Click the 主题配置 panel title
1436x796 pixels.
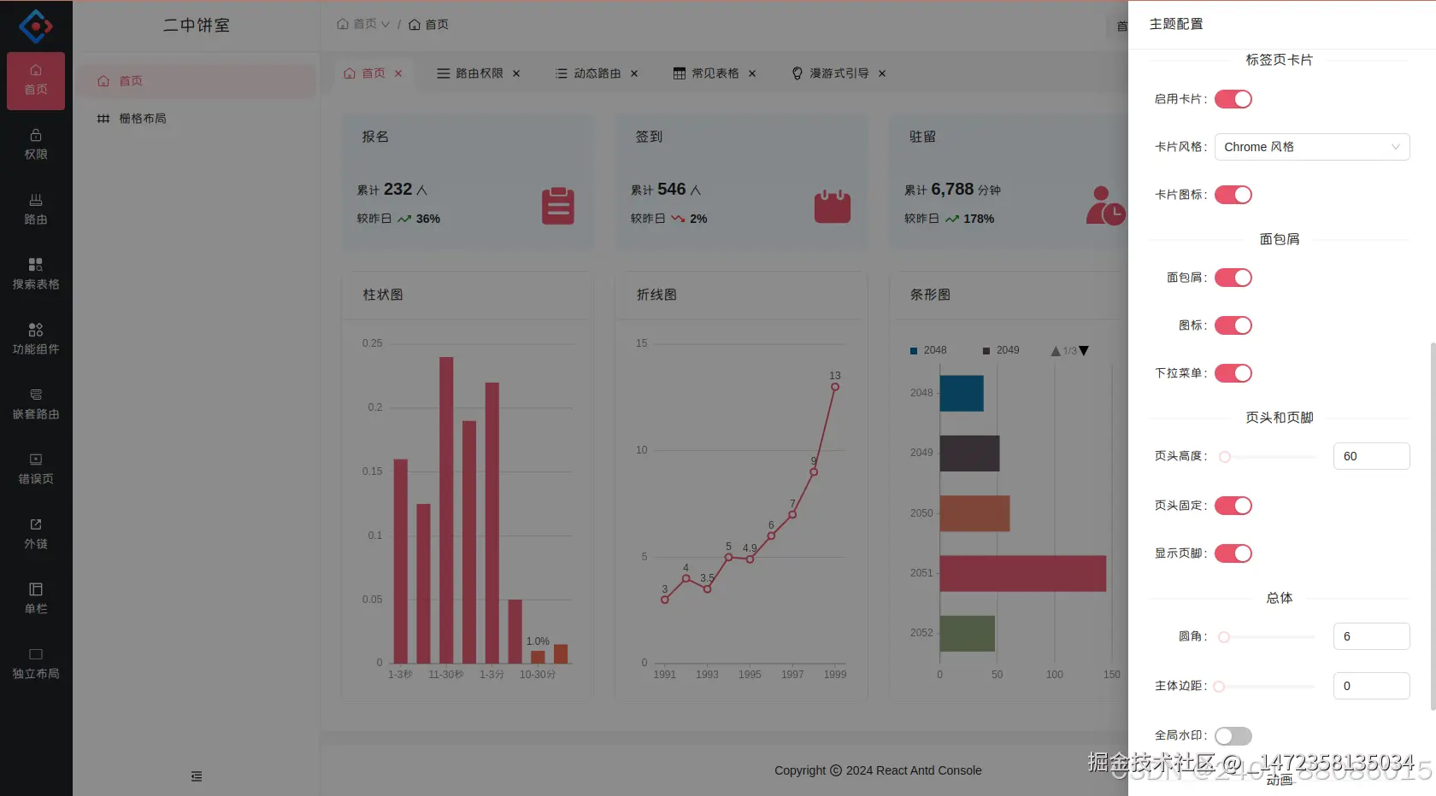click(1176, 24)
